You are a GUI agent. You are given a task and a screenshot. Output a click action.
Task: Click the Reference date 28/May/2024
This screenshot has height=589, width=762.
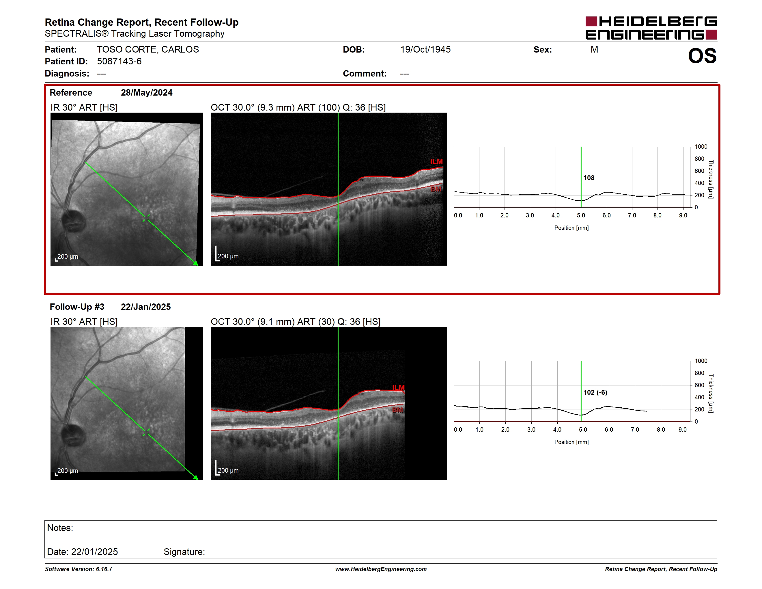coord(147,93)
